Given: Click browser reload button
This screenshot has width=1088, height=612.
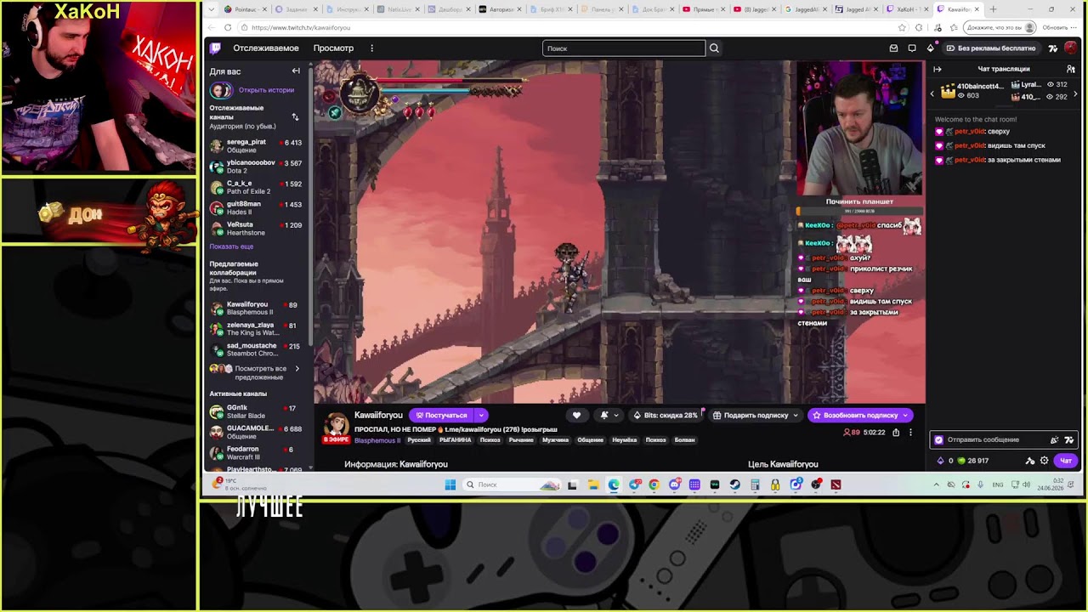Looking at the screenshot, I should pos(228,27).
